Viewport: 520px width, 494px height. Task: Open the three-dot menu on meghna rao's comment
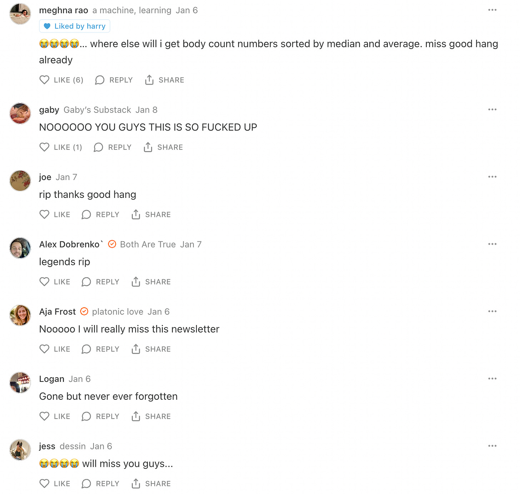point(492,10)
